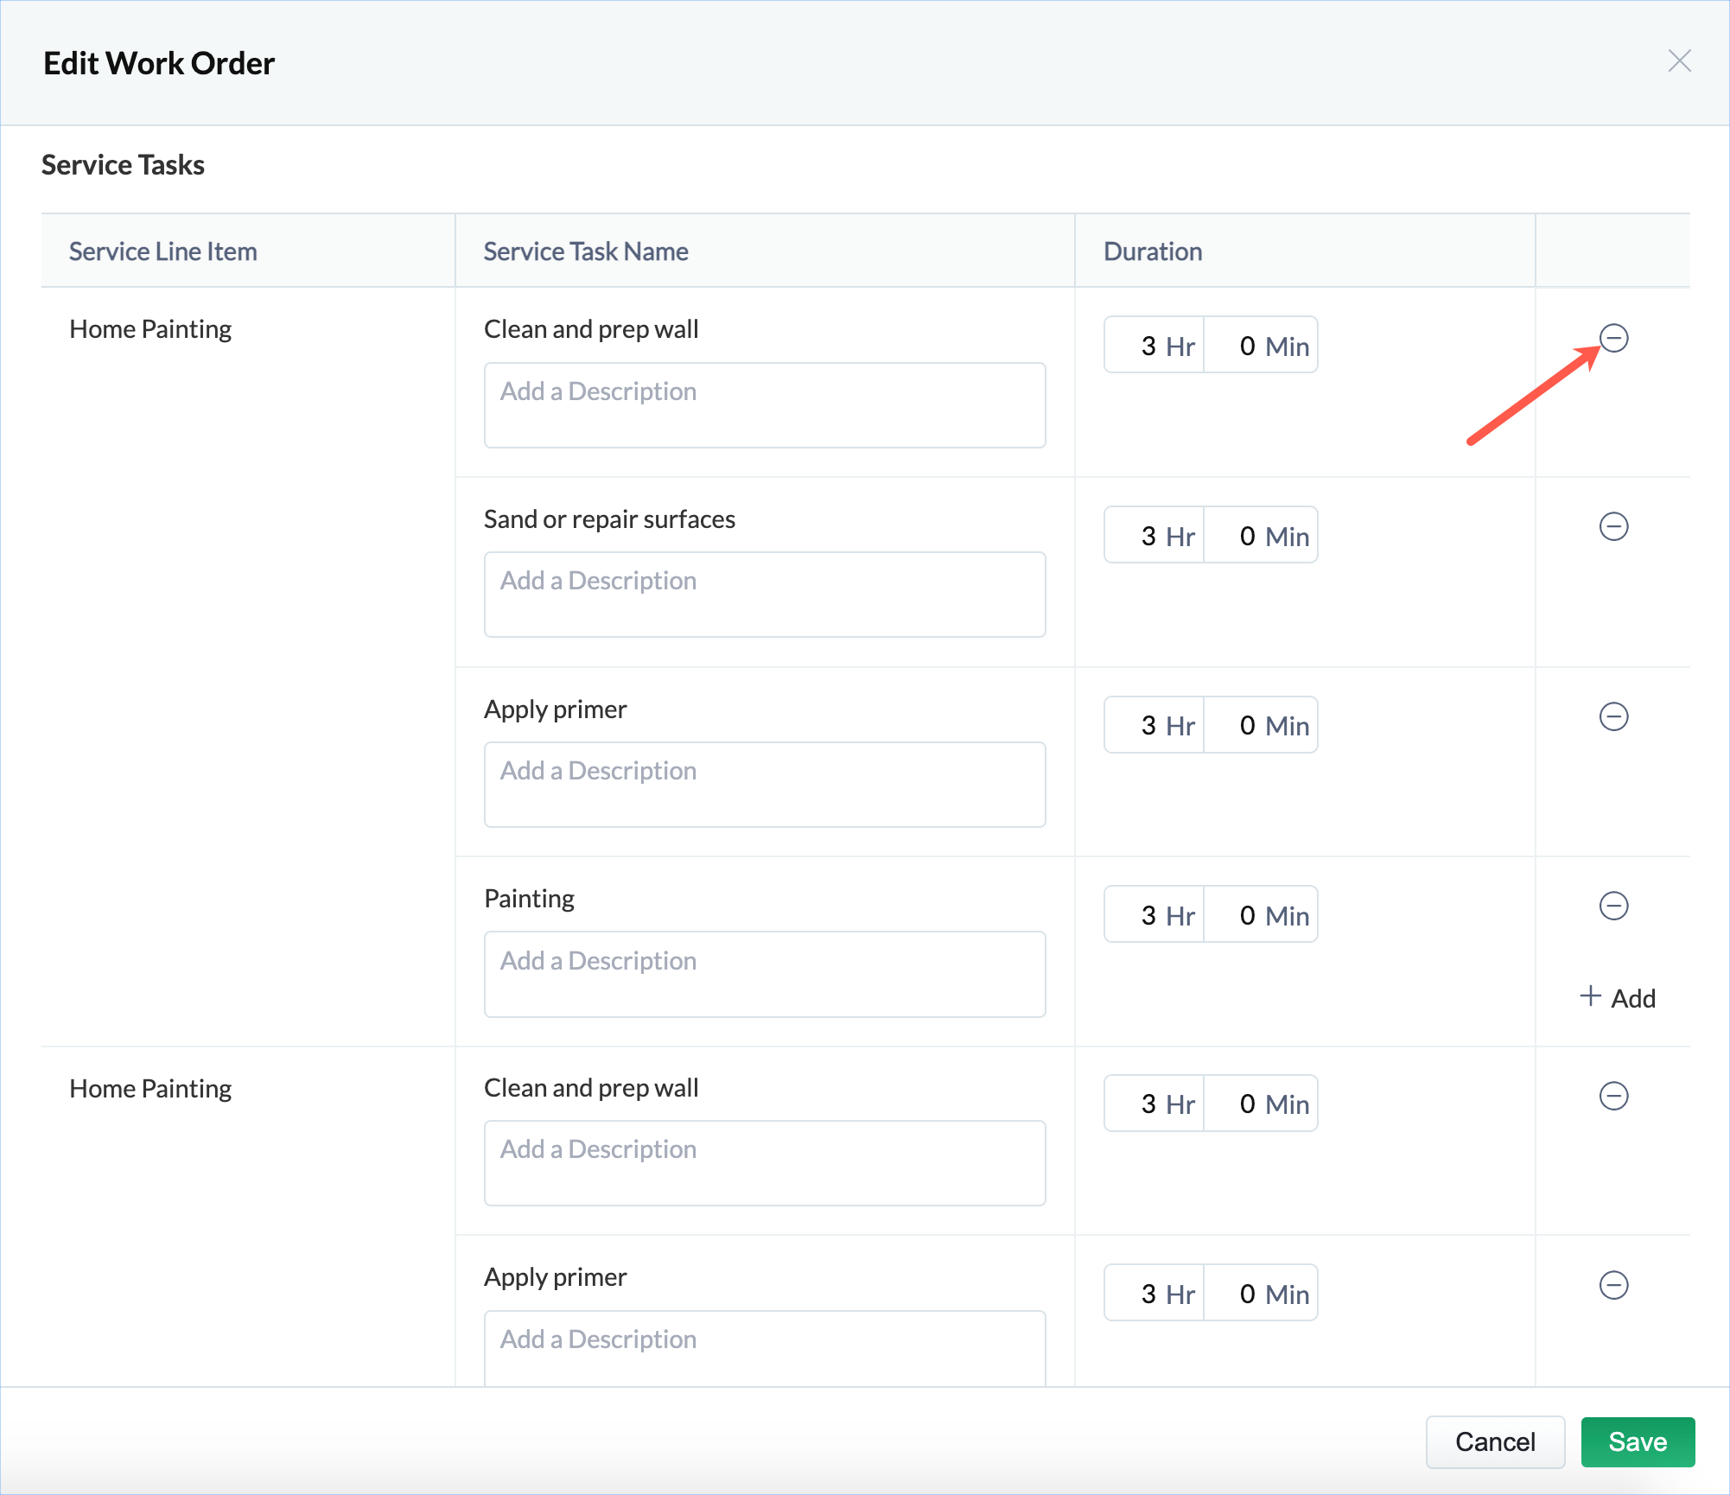This screenshot has height=1495, width=1730.
Task: Edit minutes field for Painting task
Action: [x=1261, y=915]
